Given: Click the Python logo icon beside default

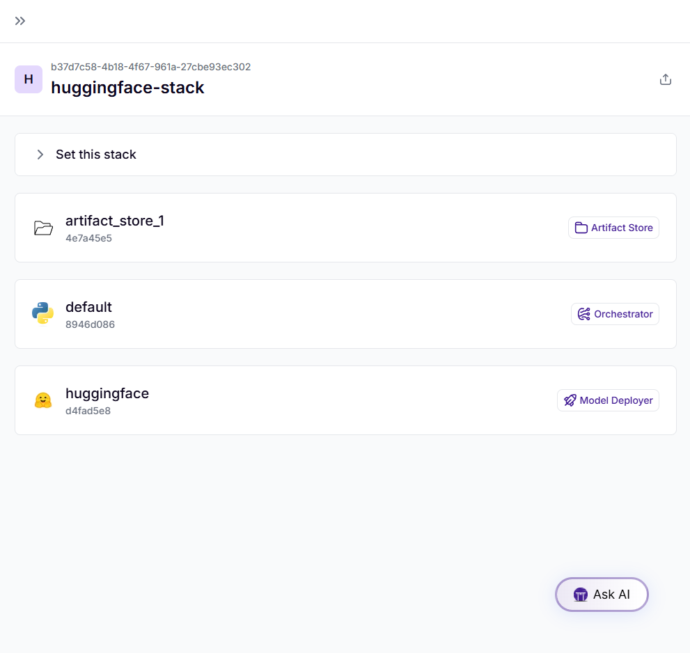Looking at the screenshot, I should point(43,313).
